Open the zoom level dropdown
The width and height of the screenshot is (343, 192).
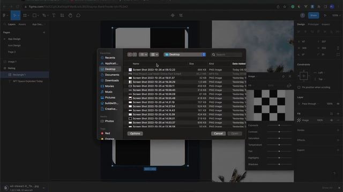click(x=336, y=15)
